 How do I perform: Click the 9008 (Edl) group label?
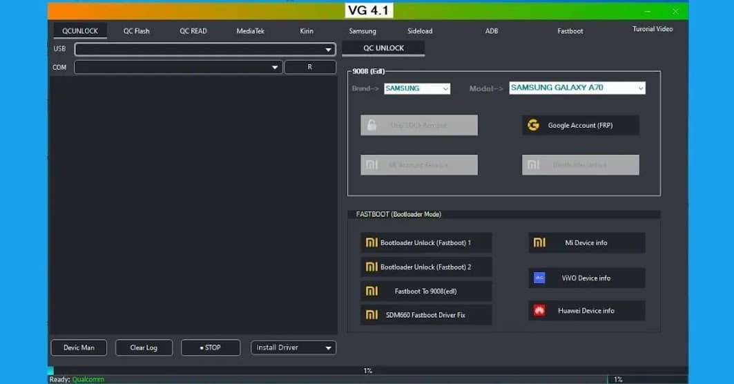pos(369,71)
